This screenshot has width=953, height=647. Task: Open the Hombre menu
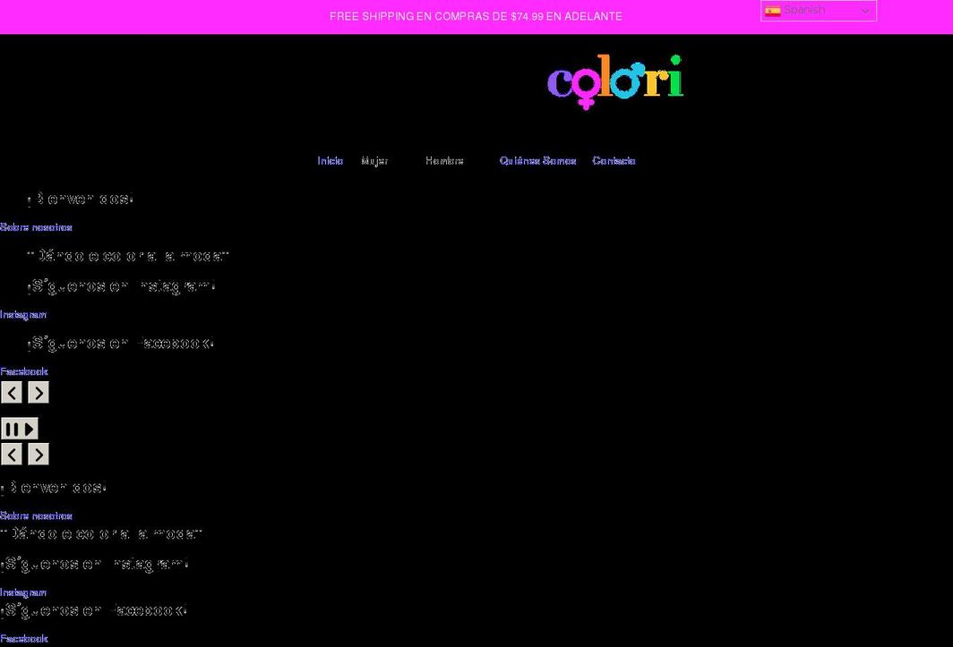tap(444, 161)
